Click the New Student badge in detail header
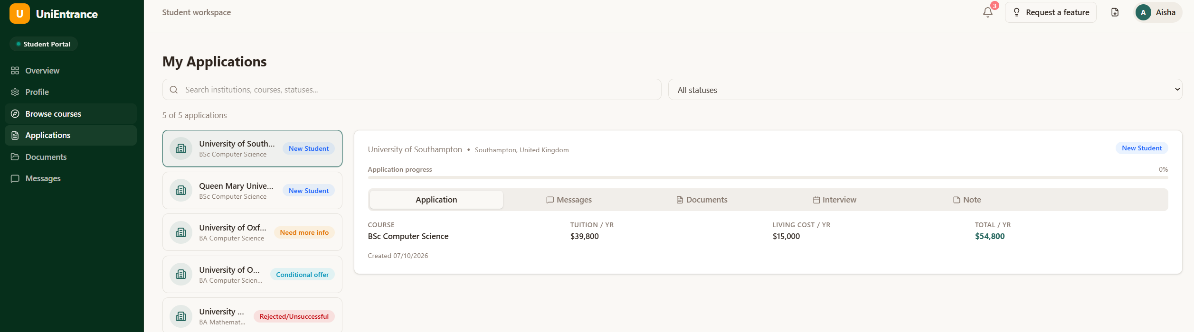The height and width of the screenshot is (332, 1194). pyautogui.click(x=1142, y=148)
